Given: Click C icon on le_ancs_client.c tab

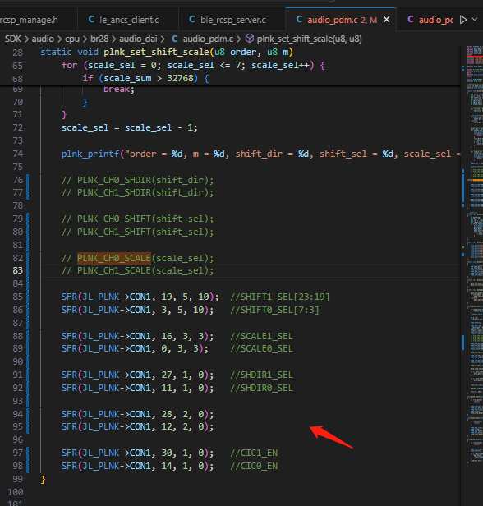Looking at the screenshot, I should [x=91, y=20].
